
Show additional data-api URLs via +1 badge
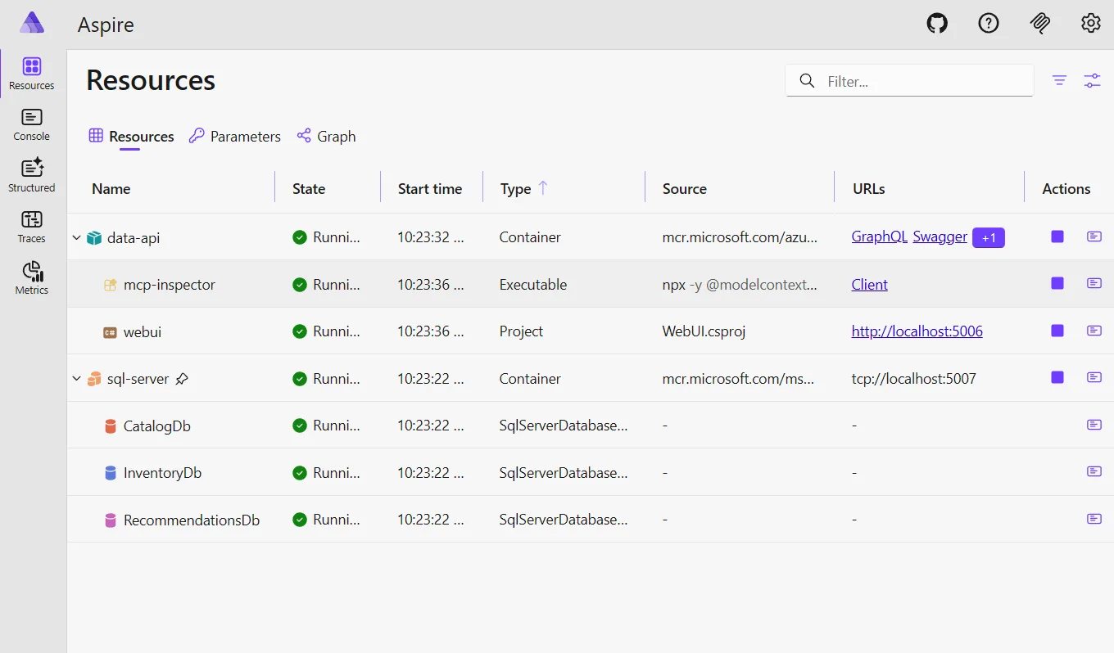(988, 238)
